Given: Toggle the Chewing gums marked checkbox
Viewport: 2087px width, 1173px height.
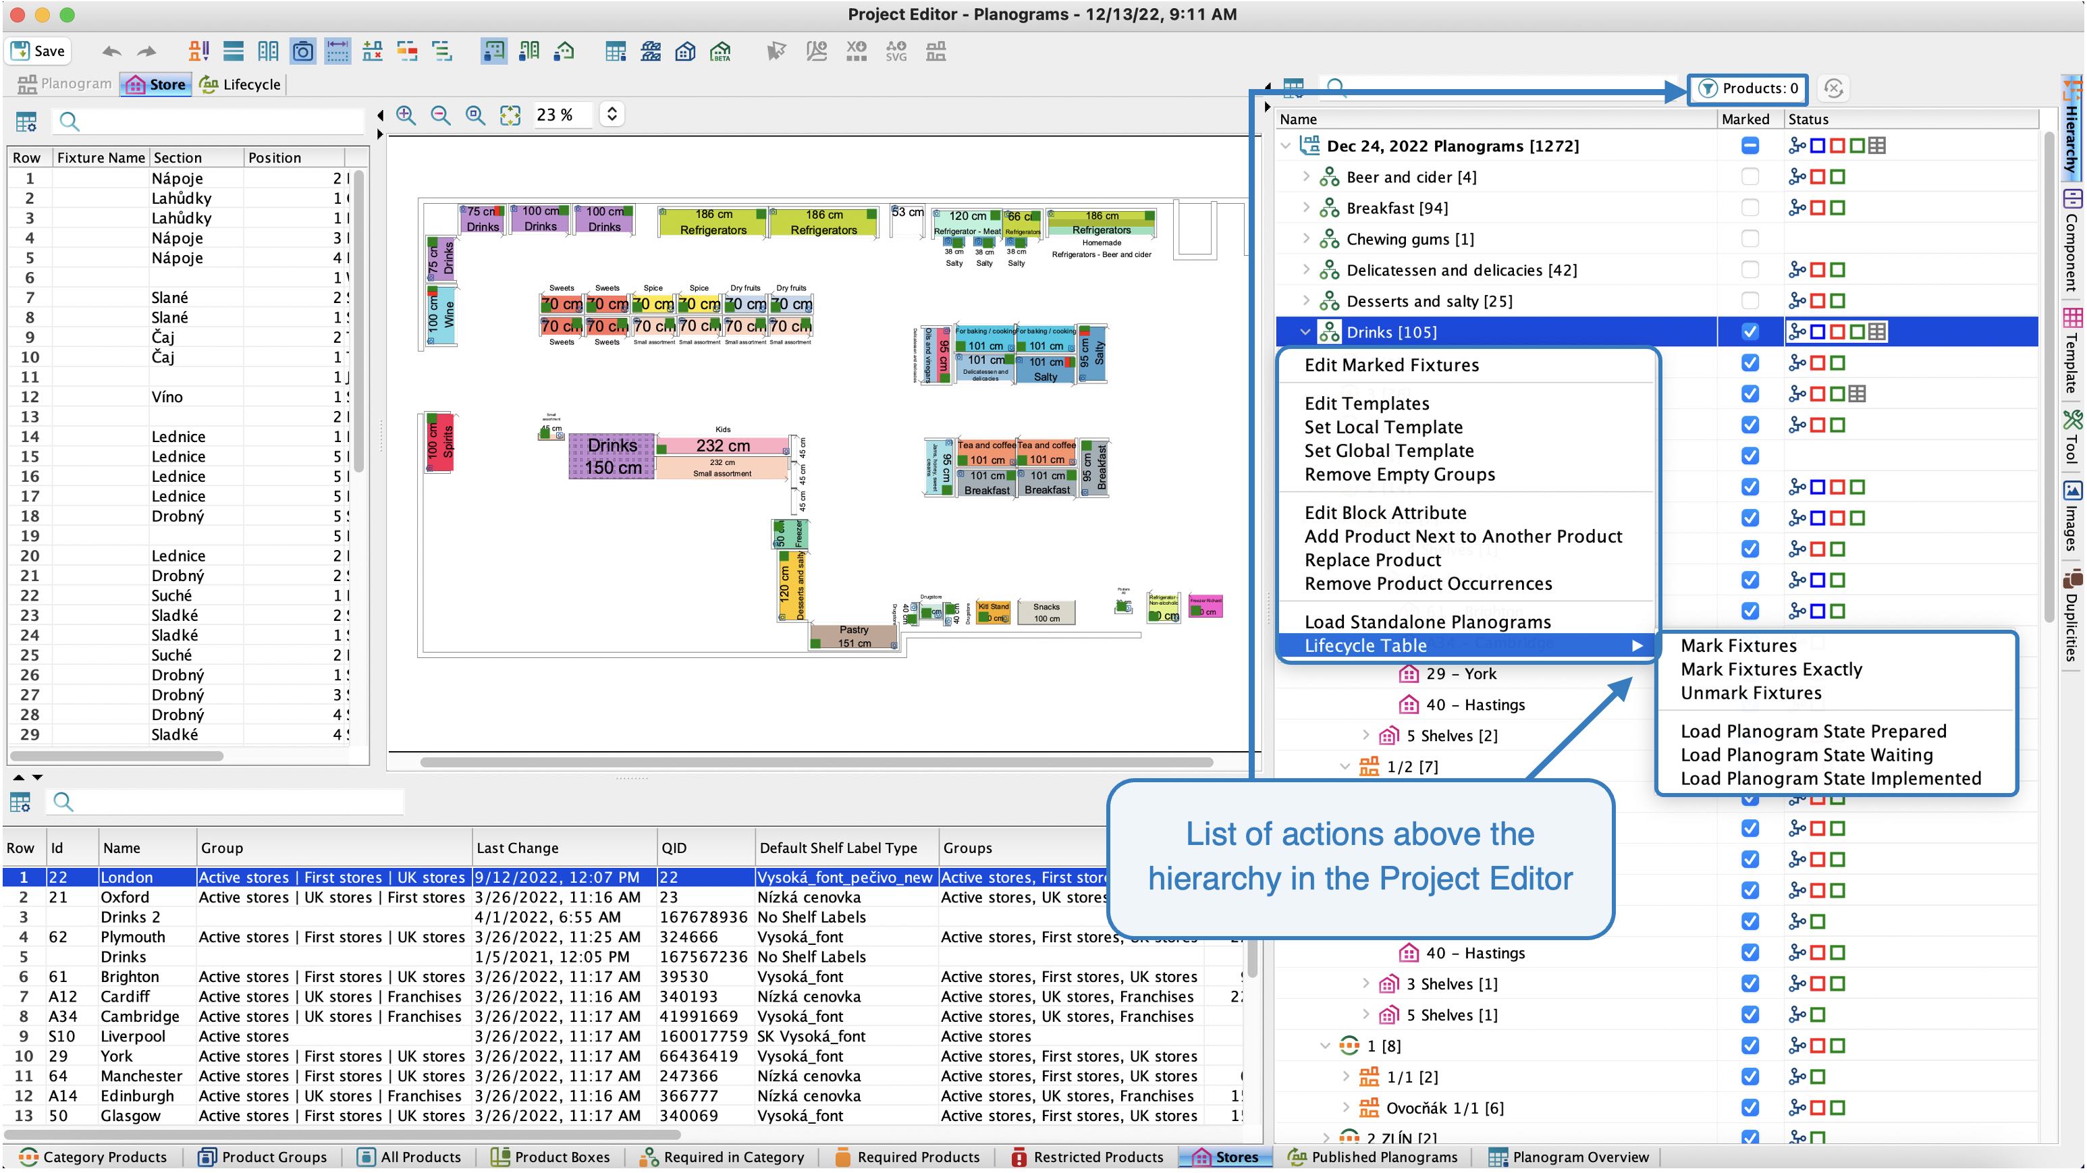Looking at the screenshot, I should (1750, 239).
